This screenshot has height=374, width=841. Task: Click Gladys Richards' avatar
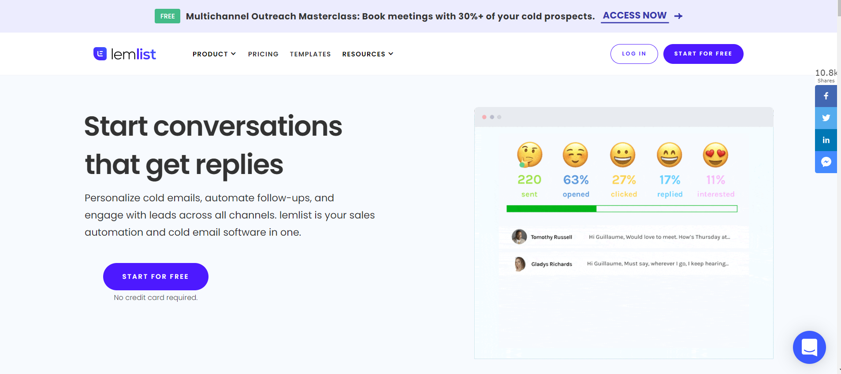520,264
